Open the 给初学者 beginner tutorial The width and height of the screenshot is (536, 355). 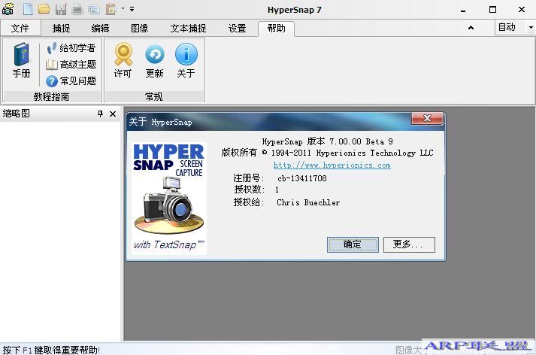click(71, 48)
